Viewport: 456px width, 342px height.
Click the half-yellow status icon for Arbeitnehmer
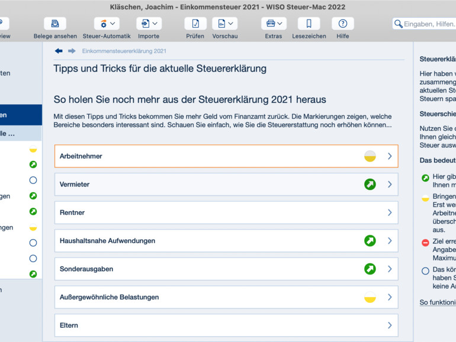coord(370,156)
